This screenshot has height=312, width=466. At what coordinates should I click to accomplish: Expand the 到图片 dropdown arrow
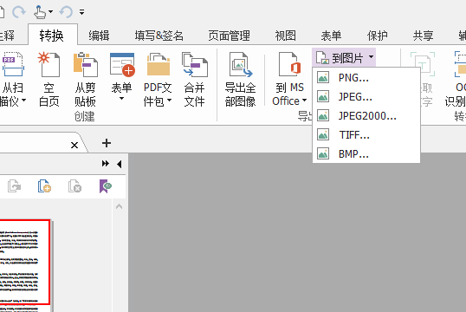click(x=372, y=56)
